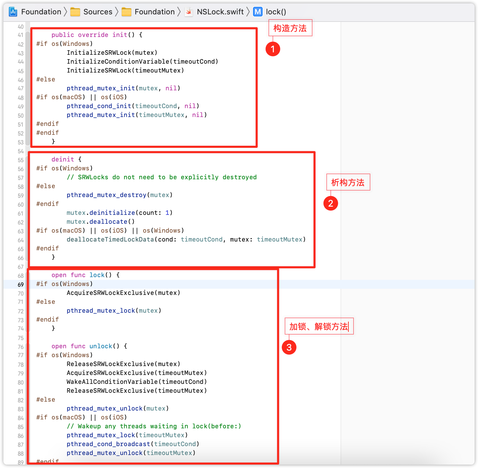The image size is (478, 468).
Task: Open the Foundation project breadcrumb menu
Action: [x=41, y=12]
